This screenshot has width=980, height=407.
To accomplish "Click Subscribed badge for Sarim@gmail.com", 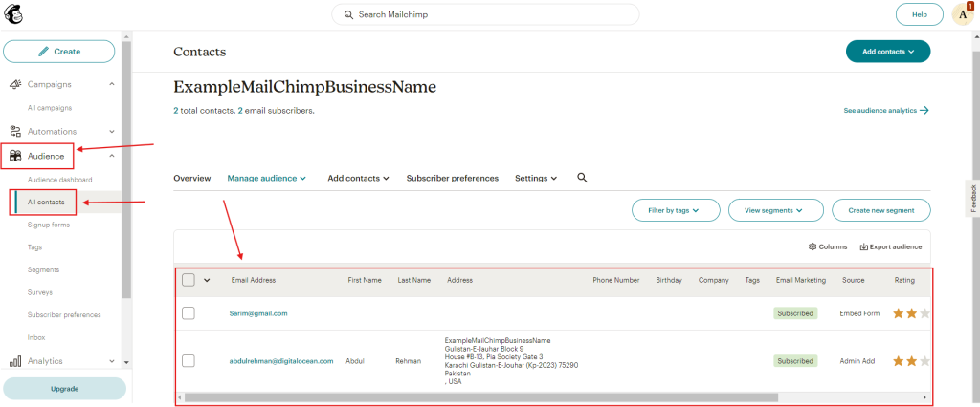I will click(x=795, y=313).
